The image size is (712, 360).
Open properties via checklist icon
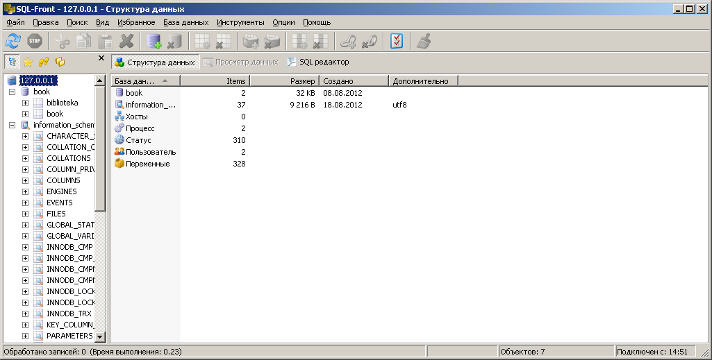point(397,41)
